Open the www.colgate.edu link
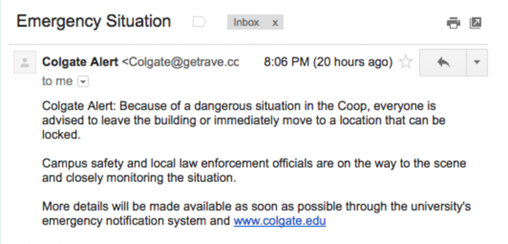508x244 pixels. 280,220
